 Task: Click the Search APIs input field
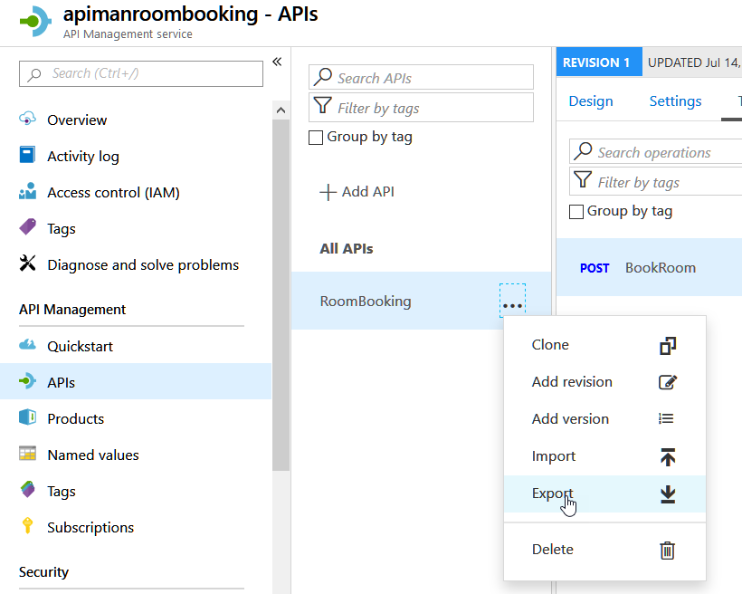(x=421, y=76)
